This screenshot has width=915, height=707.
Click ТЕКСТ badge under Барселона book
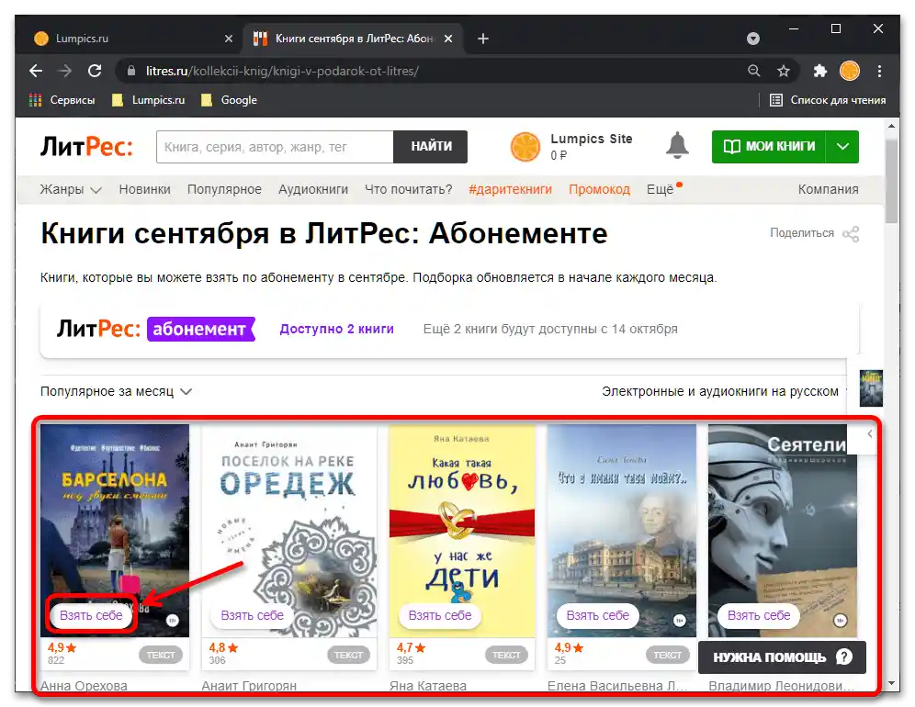point(161,655)
